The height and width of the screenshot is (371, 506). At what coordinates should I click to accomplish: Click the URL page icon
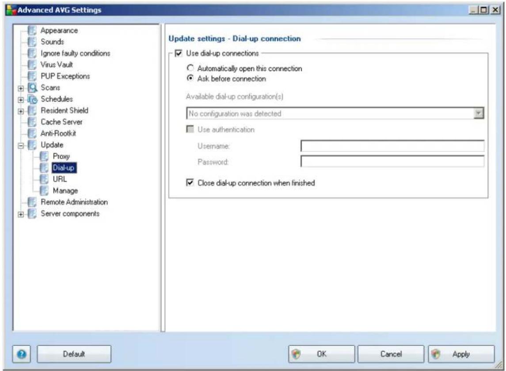pyautogui.click(x=44, y=179)
